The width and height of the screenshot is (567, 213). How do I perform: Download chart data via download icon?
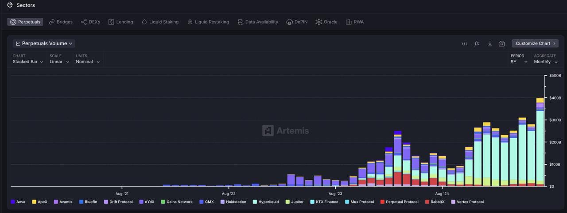(489, 43)
